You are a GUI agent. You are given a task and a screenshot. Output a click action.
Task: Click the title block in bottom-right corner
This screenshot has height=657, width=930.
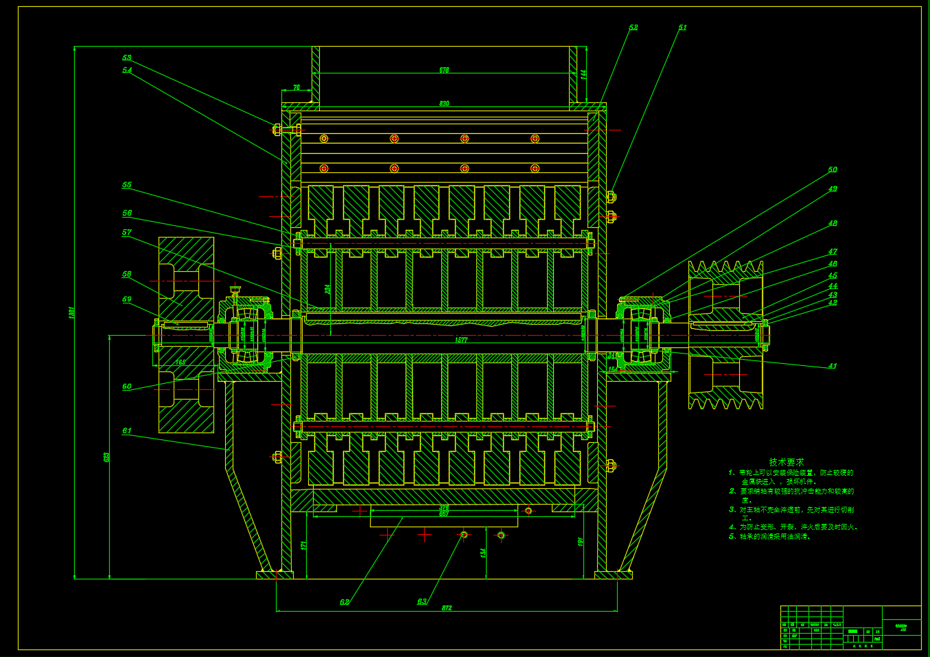(x=850, y=627)
